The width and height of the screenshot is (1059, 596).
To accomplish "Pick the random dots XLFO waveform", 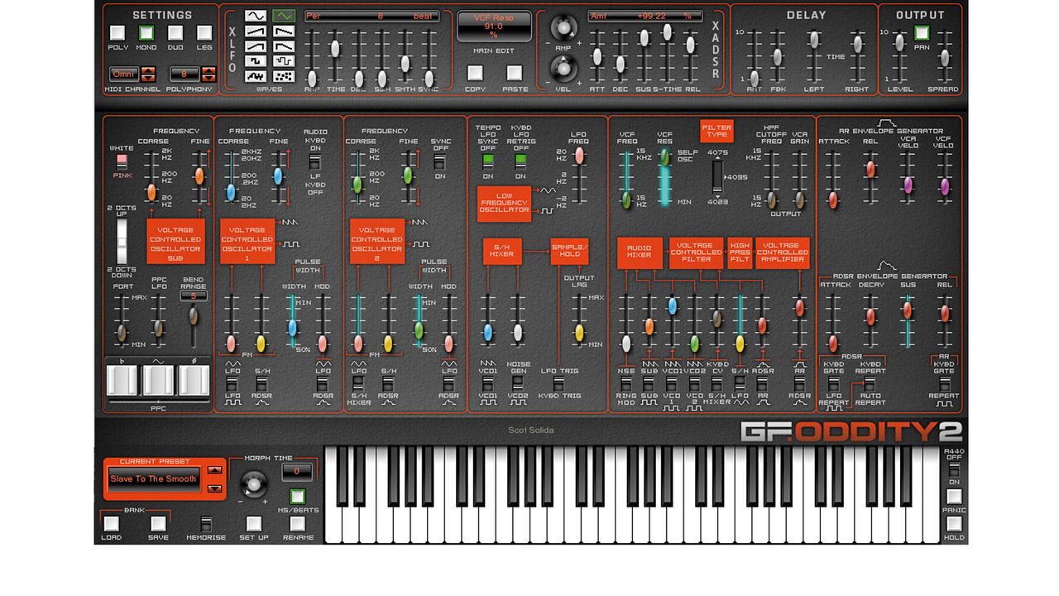I will coord(284,75).
